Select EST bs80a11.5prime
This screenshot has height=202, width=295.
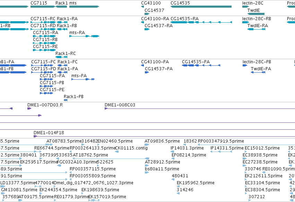coord(162,169)
